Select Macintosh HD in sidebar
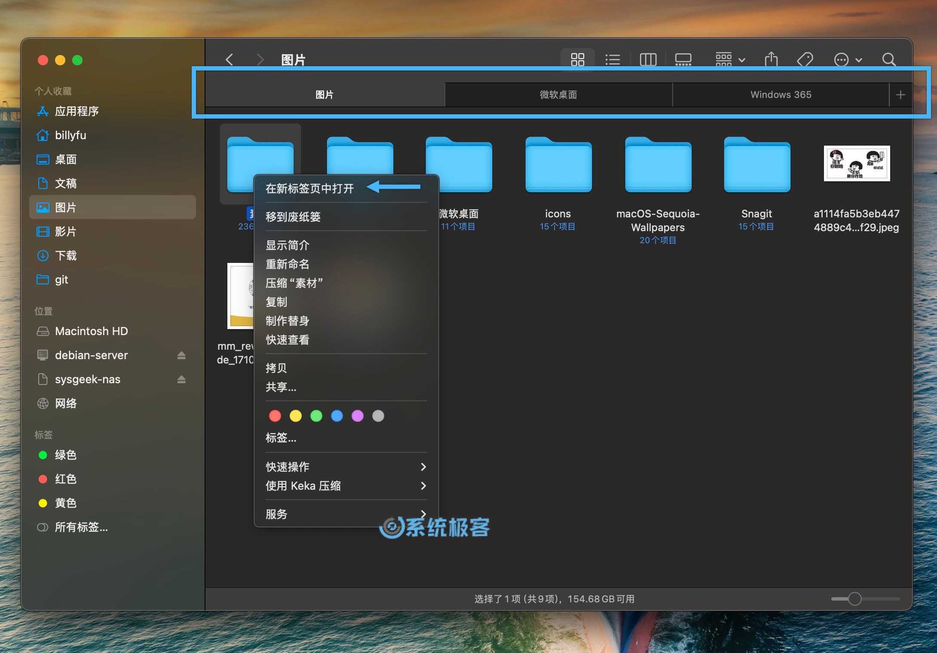This screenshot has height=653, width=937. (113, 331)
